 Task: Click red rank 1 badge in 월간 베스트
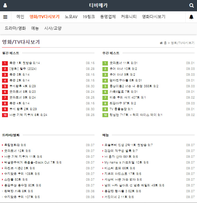[5, 63]
